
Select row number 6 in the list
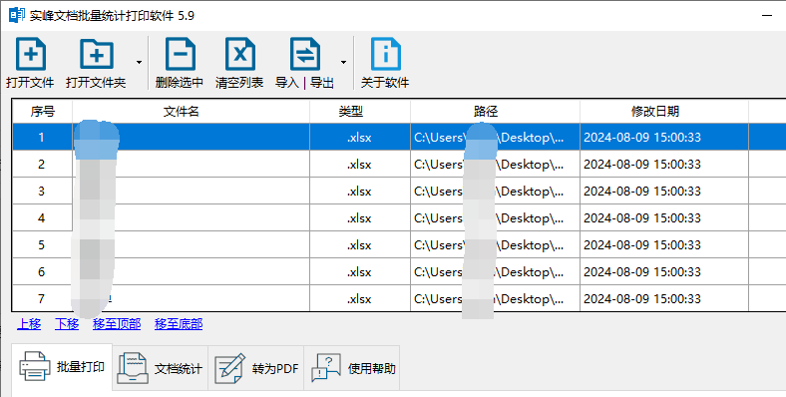(399, 271)
